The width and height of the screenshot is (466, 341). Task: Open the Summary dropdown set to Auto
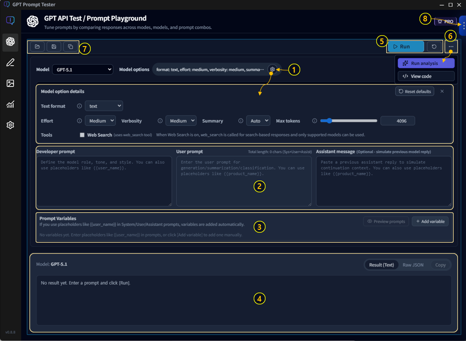(258, 121)
